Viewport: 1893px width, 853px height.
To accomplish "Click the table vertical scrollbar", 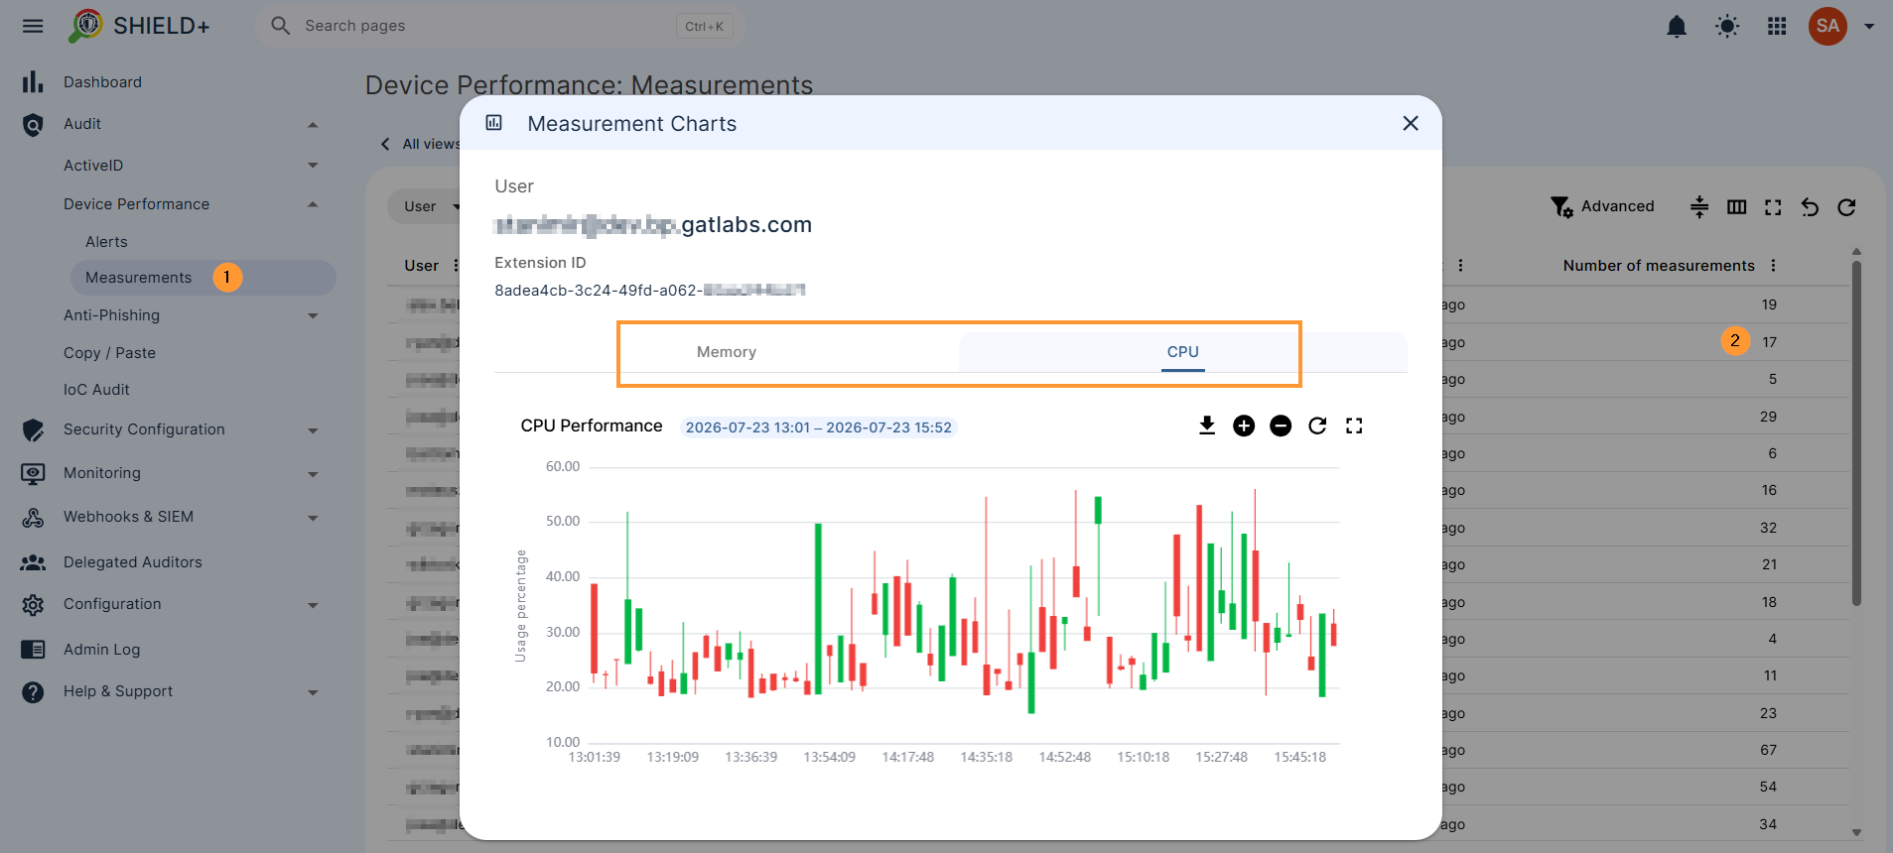I will coord(1856,431).
